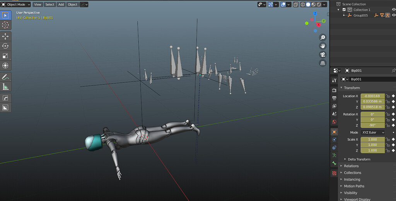Screen dimensions: 396x201
Task: Open rotation Mode XYZ Euler dropdown
Action: tap(373, 132)
